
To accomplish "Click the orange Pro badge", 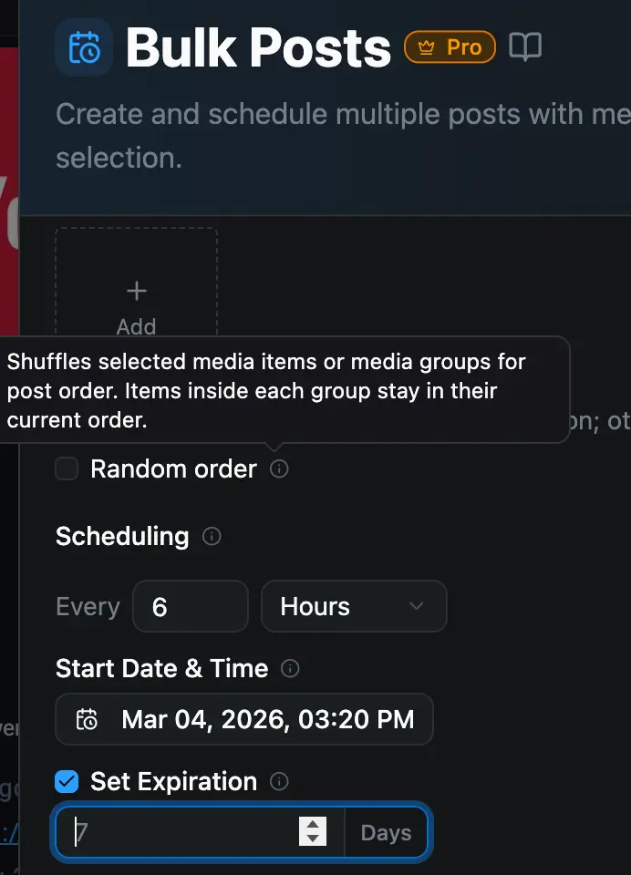I will tap(450, 47).
